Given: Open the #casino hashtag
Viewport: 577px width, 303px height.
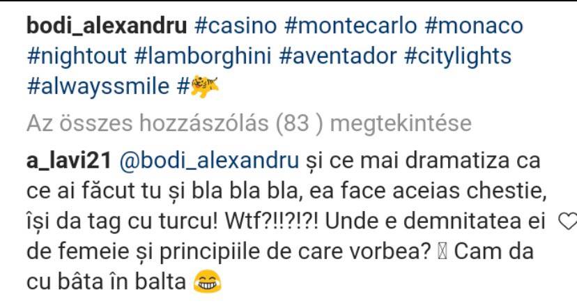Looking at the screenshot, I should click(236, 26).
